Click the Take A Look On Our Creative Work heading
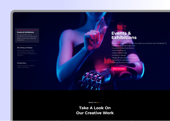Viewport: 170px width, 121px height. tap(95, 110)
